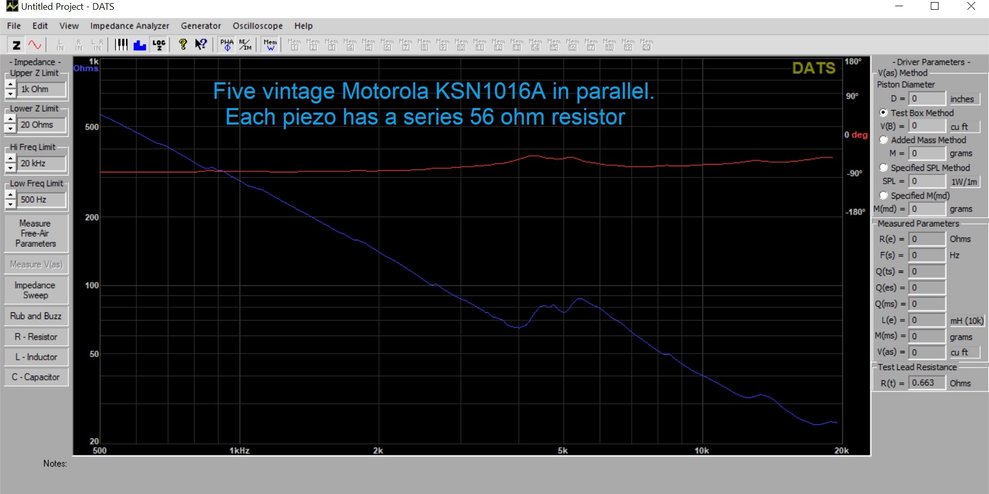Increase the Upper Z Limit with up arrow

(x=10, y=85)
